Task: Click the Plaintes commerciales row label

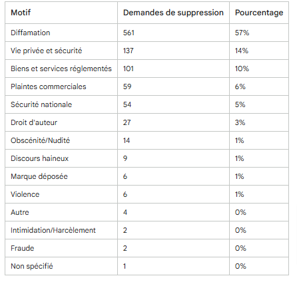Action: pos(49,86)
